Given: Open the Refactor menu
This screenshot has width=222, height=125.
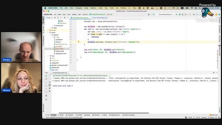Looking at the screenshot, I should (93, 8).
